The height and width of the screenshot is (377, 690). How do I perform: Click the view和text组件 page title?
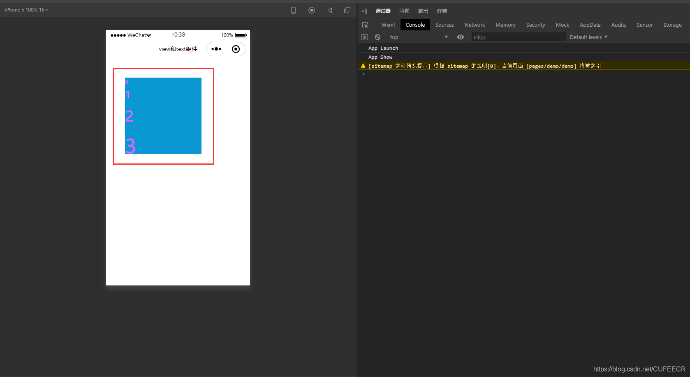pos(178,49)
